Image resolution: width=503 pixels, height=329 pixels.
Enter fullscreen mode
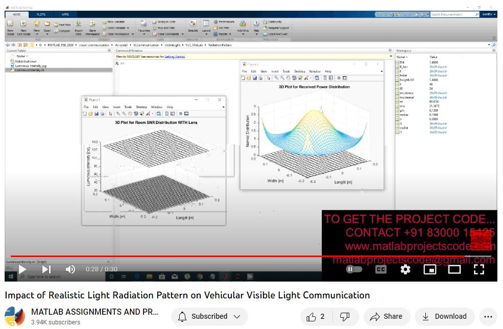click(x=478, y=269)
